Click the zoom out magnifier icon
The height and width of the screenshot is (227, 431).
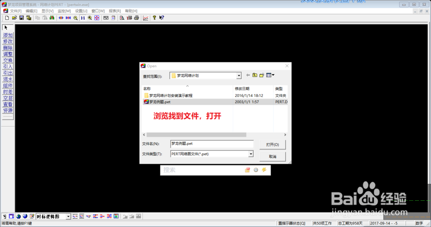tap(75, 18)
